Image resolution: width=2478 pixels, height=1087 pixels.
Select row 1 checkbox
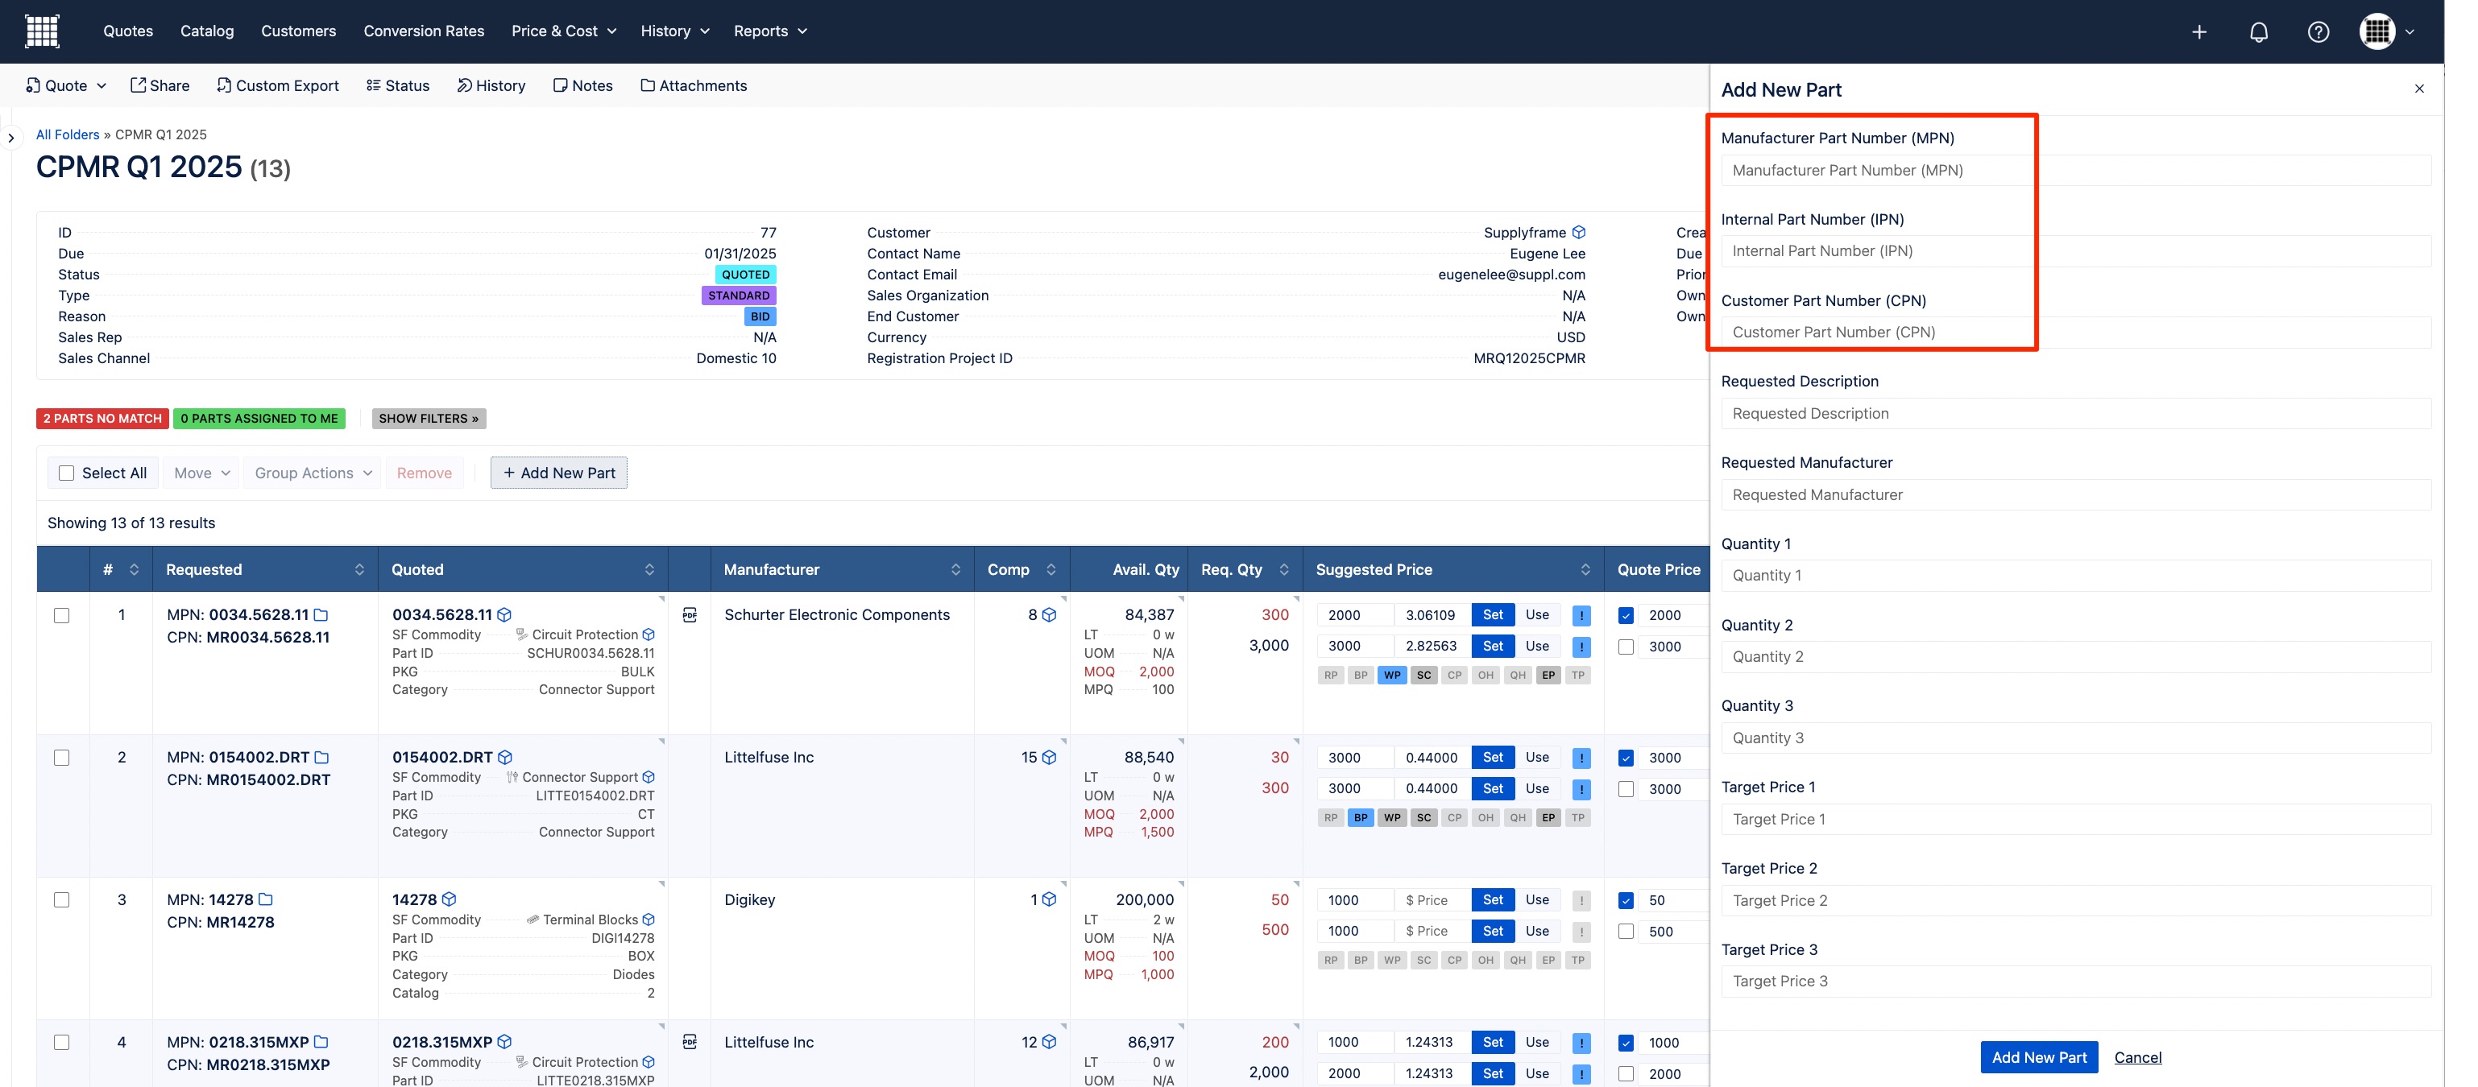[x=61, y=615]
